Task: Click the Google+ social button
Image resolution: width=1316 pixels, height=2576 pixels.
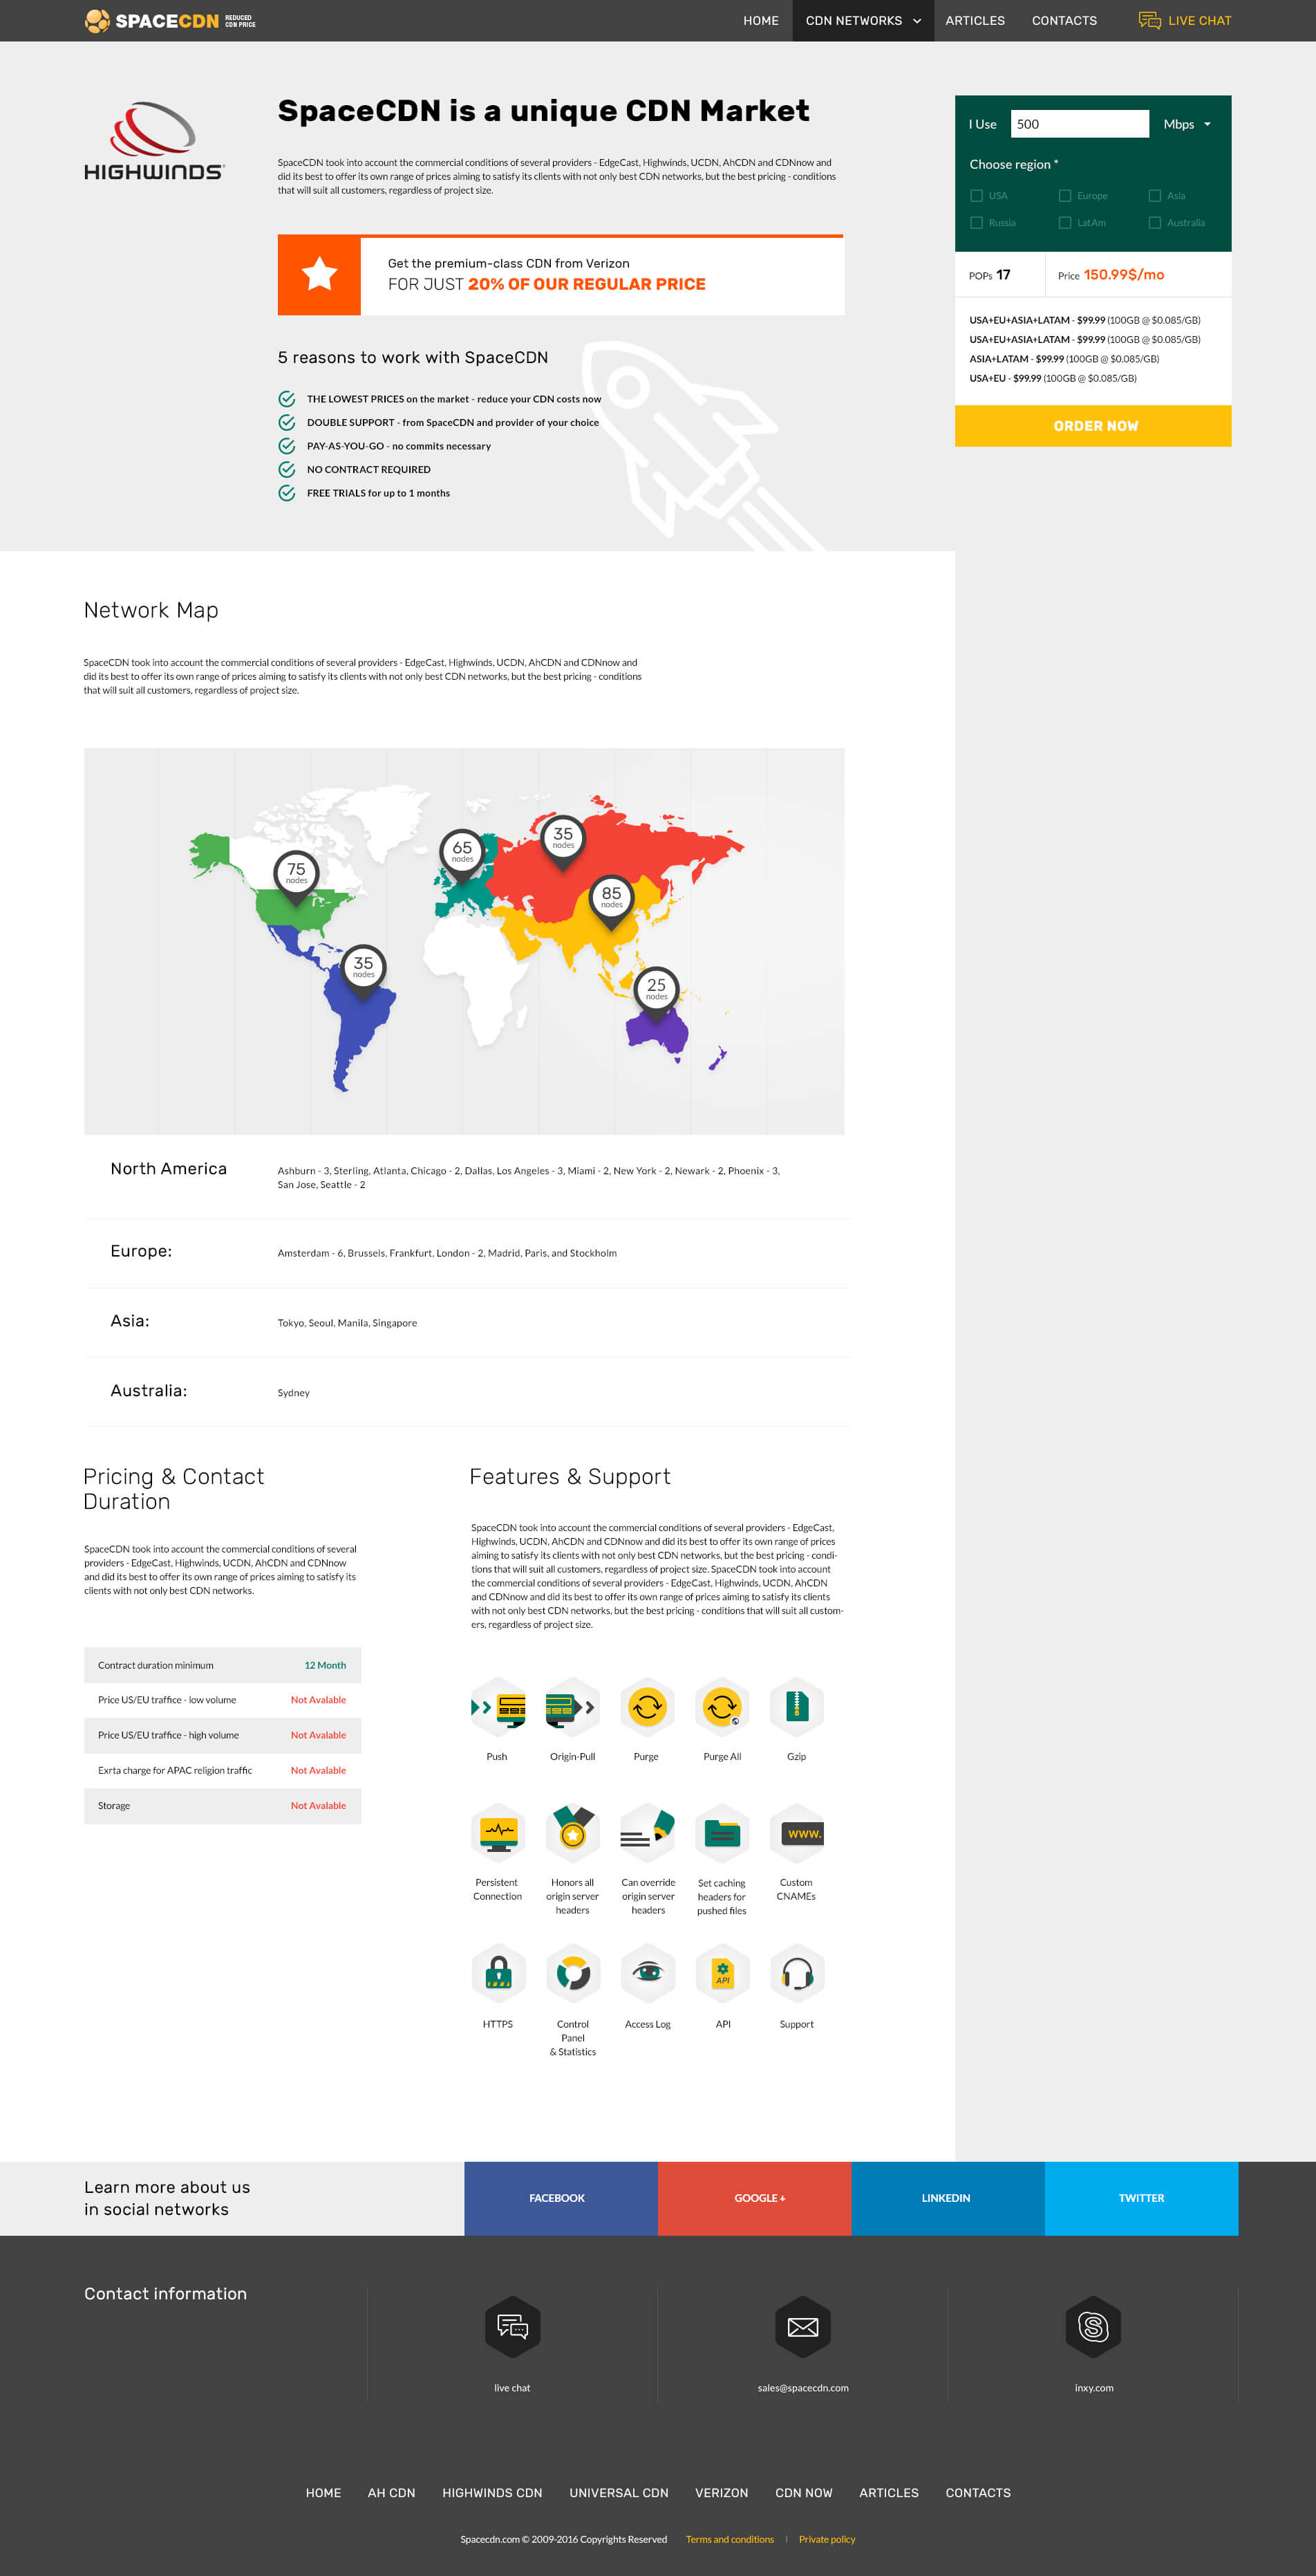Action: point(755,2198)
